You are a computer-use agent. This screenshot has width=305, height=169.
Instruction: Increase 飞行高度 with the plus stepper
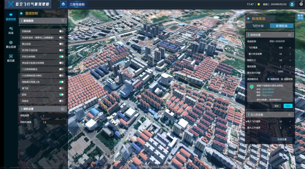(290, 48)
